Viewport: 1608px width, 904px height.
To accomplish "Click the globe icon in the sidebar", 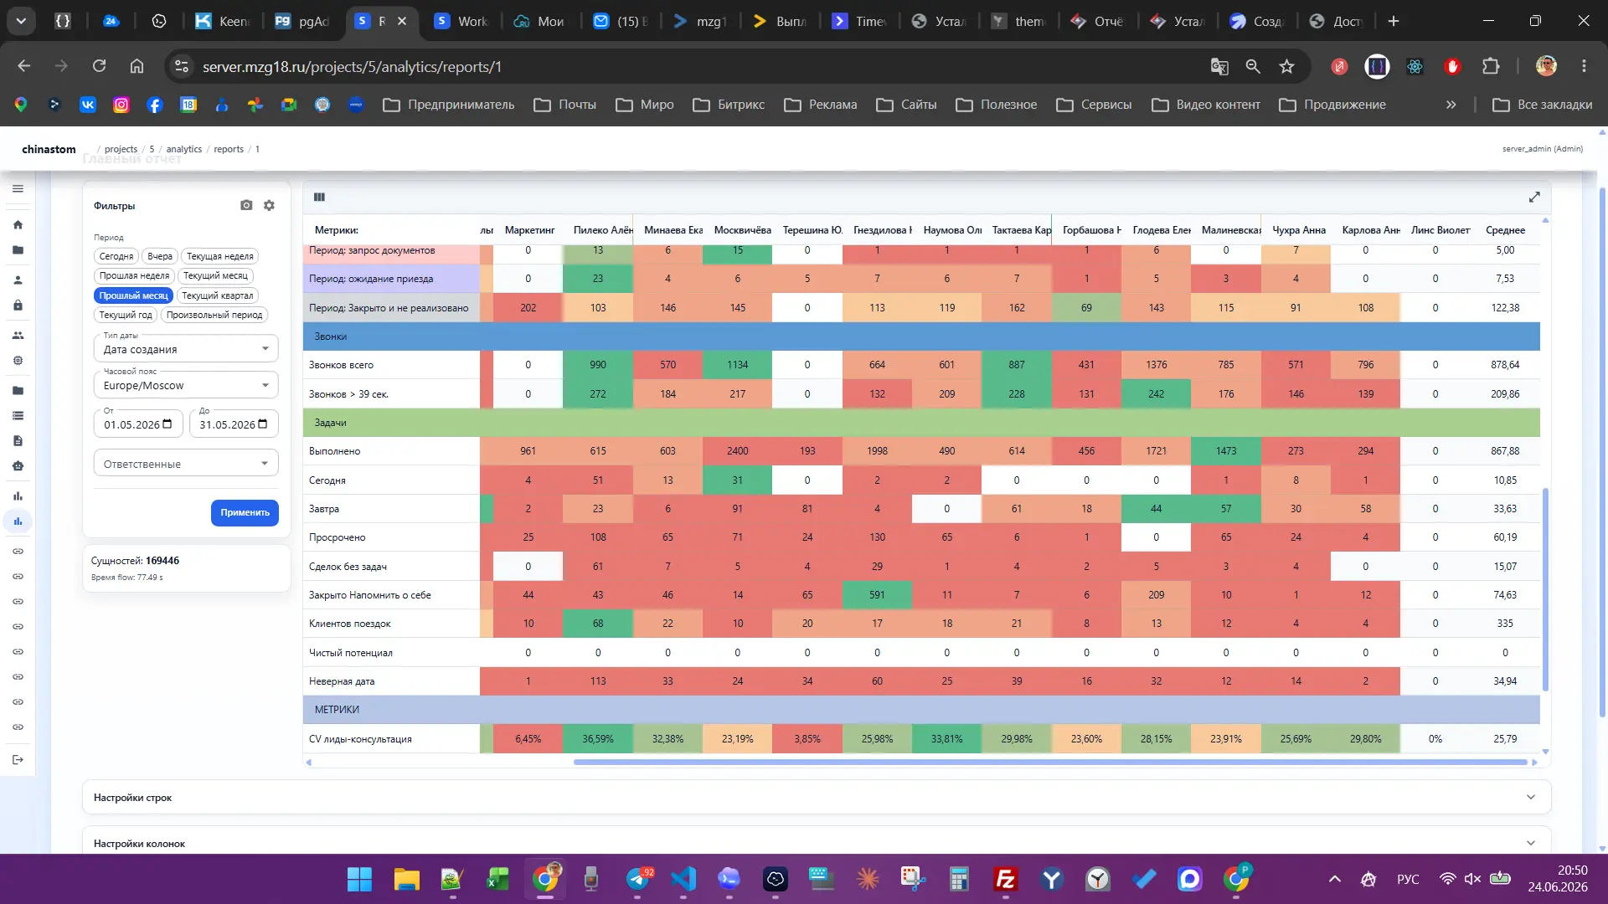I will [18, 361].
